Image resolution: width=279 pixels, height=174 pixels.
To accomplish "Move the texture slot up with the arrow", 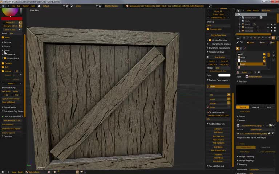I will pyautogui.click(x=274, y=53).
